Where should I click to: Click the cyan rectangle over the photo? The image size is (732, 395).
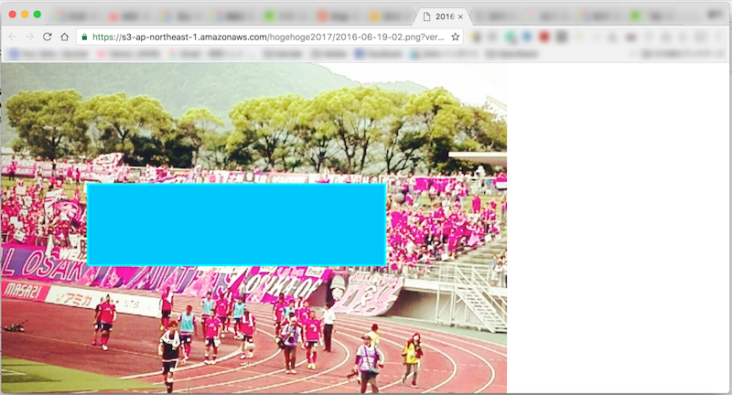pos(236,224)
